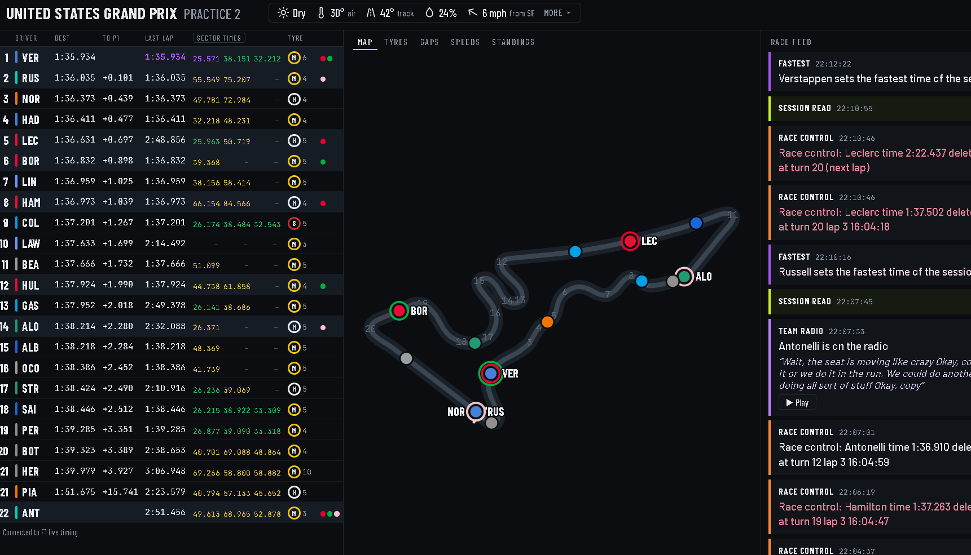Image resolution: width=971 pixels, height=555 pixels.
Task: Open the SPEEDS tab
Action: coord(465,42)
